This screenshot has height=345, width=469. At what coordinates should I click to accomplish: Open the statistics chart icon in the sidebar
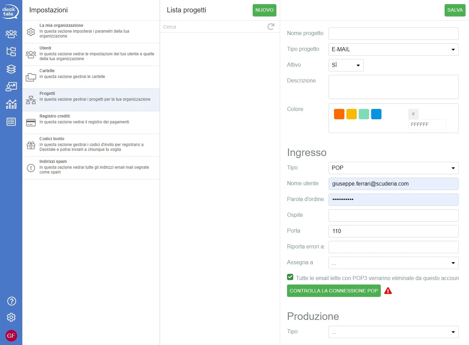tap(11, 104)
